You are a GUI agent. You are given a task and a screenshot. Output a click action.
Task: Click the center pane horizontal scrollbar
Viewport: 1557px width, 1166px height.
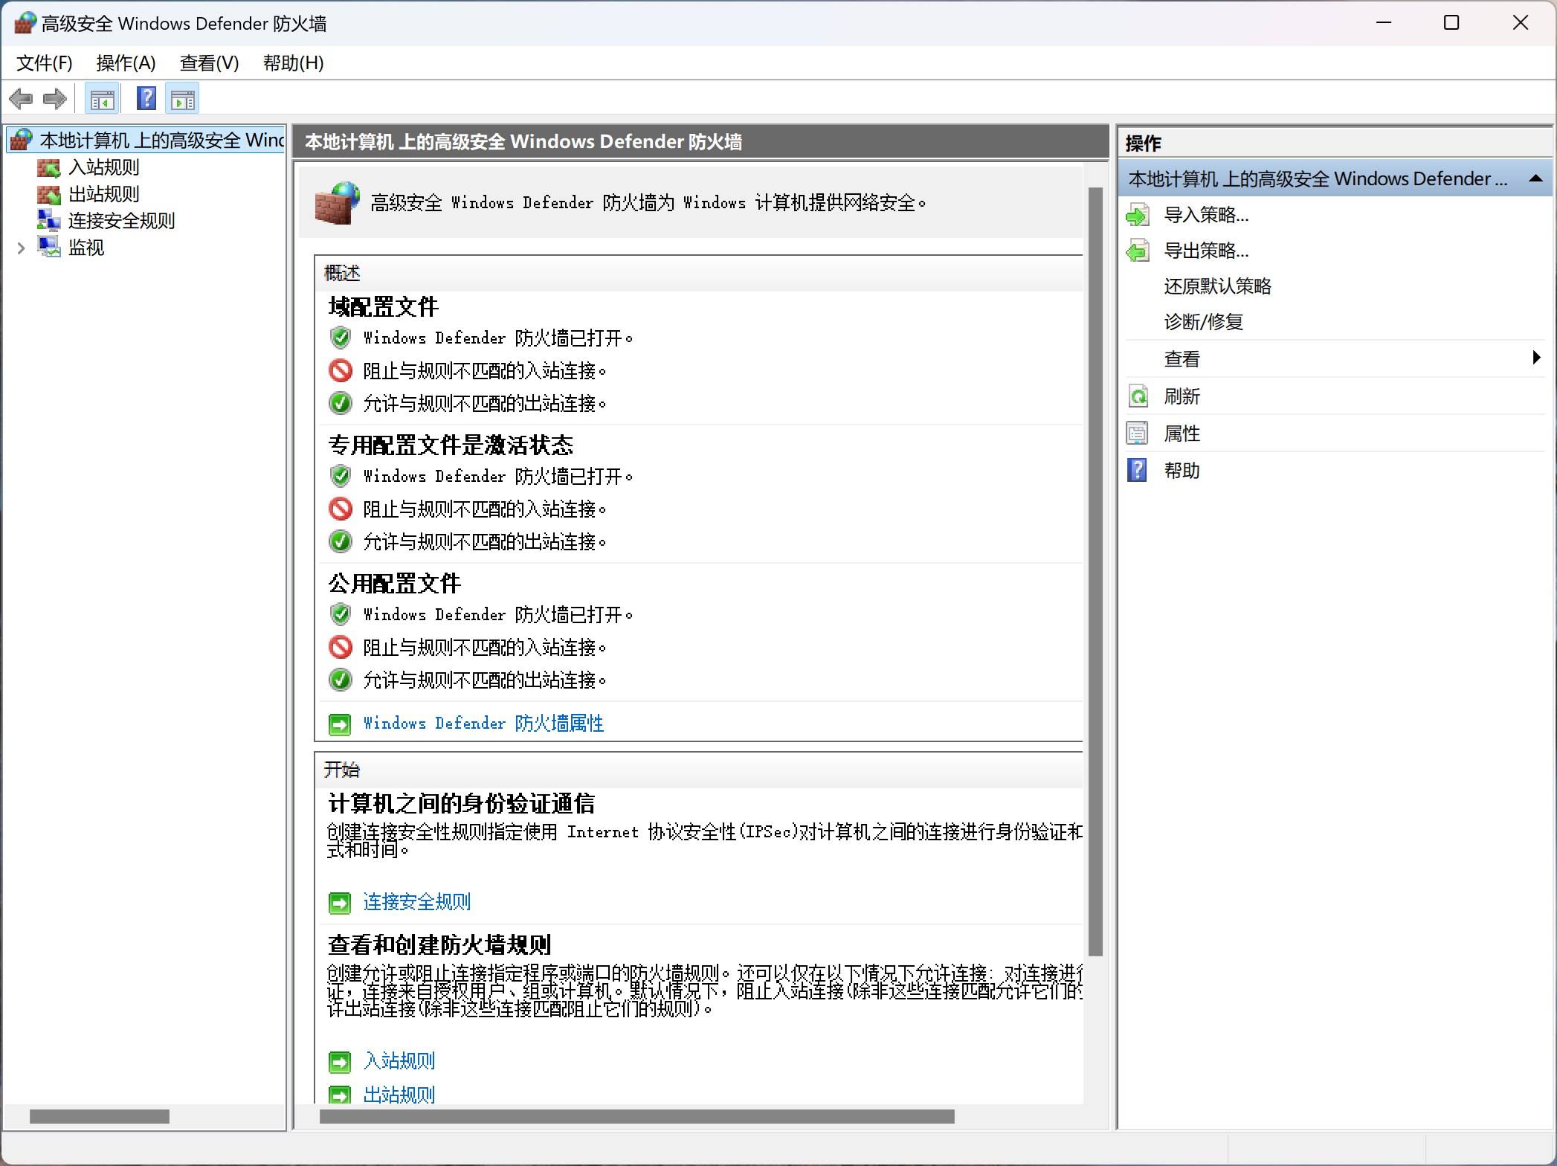(636, 1116)
